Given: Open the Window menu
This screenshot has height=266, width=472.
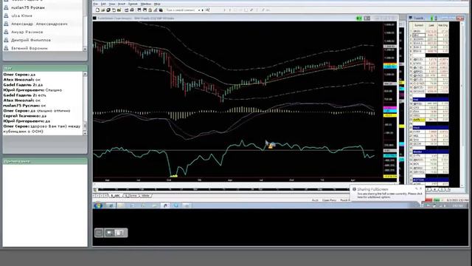Looking at the screenshot, I should [146, 4].
